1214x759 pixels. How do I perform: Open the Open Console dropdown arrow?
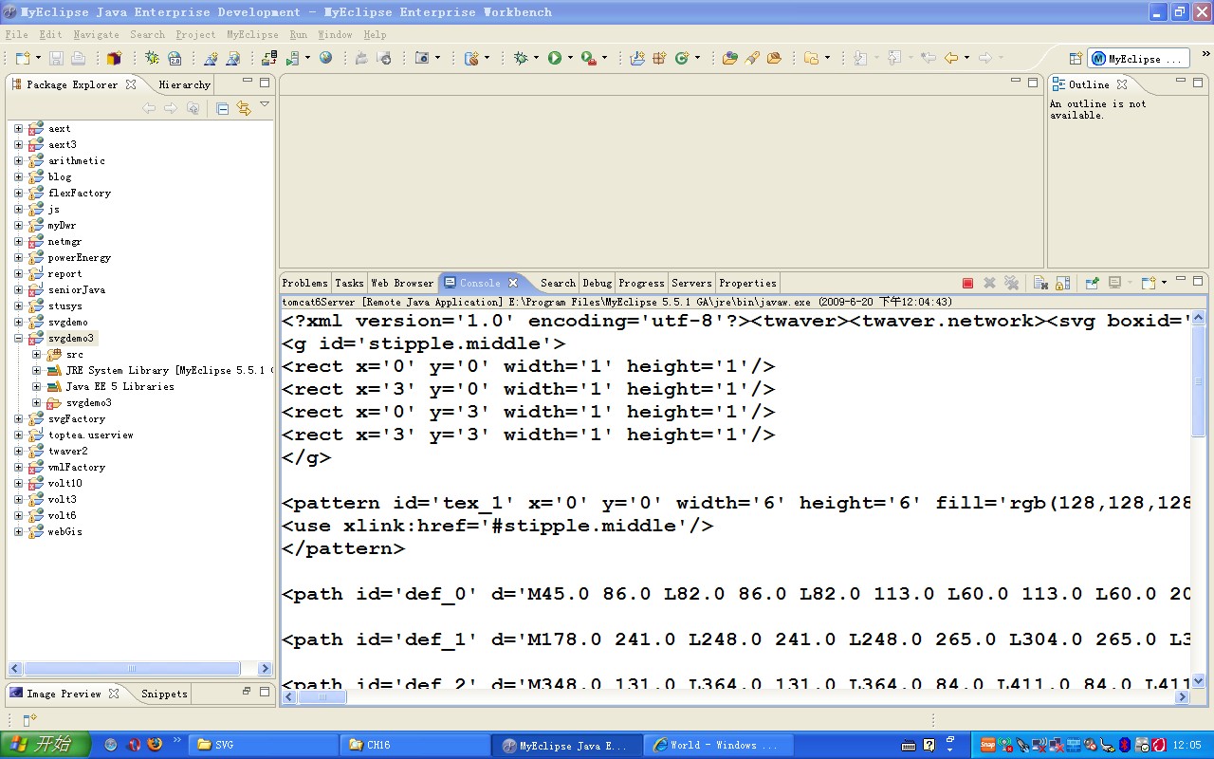pos(1164,283)
